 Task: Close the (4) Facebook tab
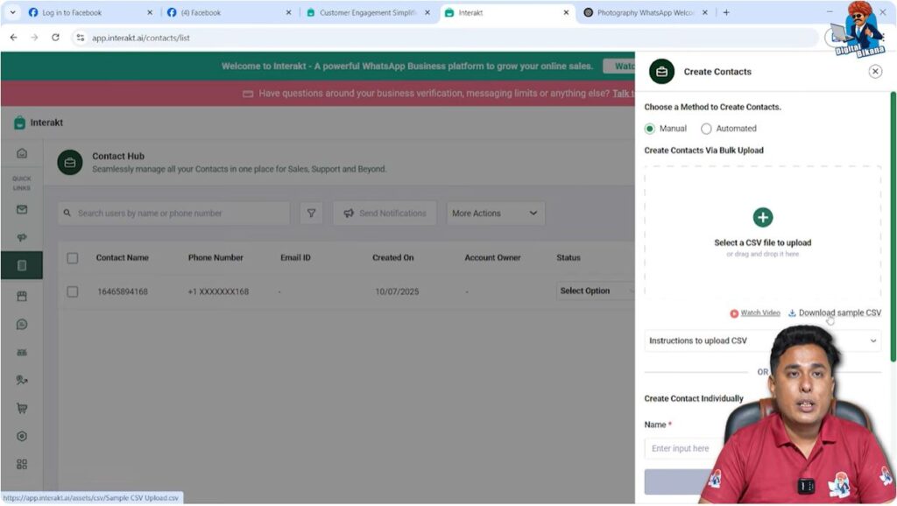point(288,12)
